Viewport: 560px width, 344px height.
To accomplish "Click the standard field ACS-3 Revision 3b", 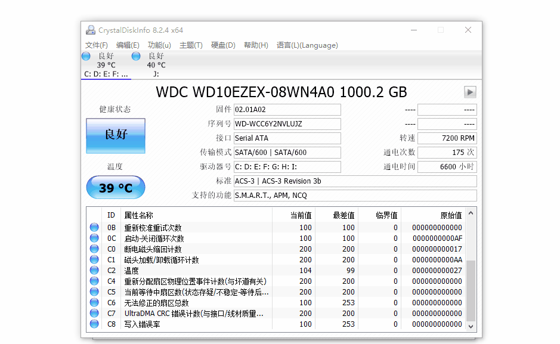I will click(x=355, y=181).
